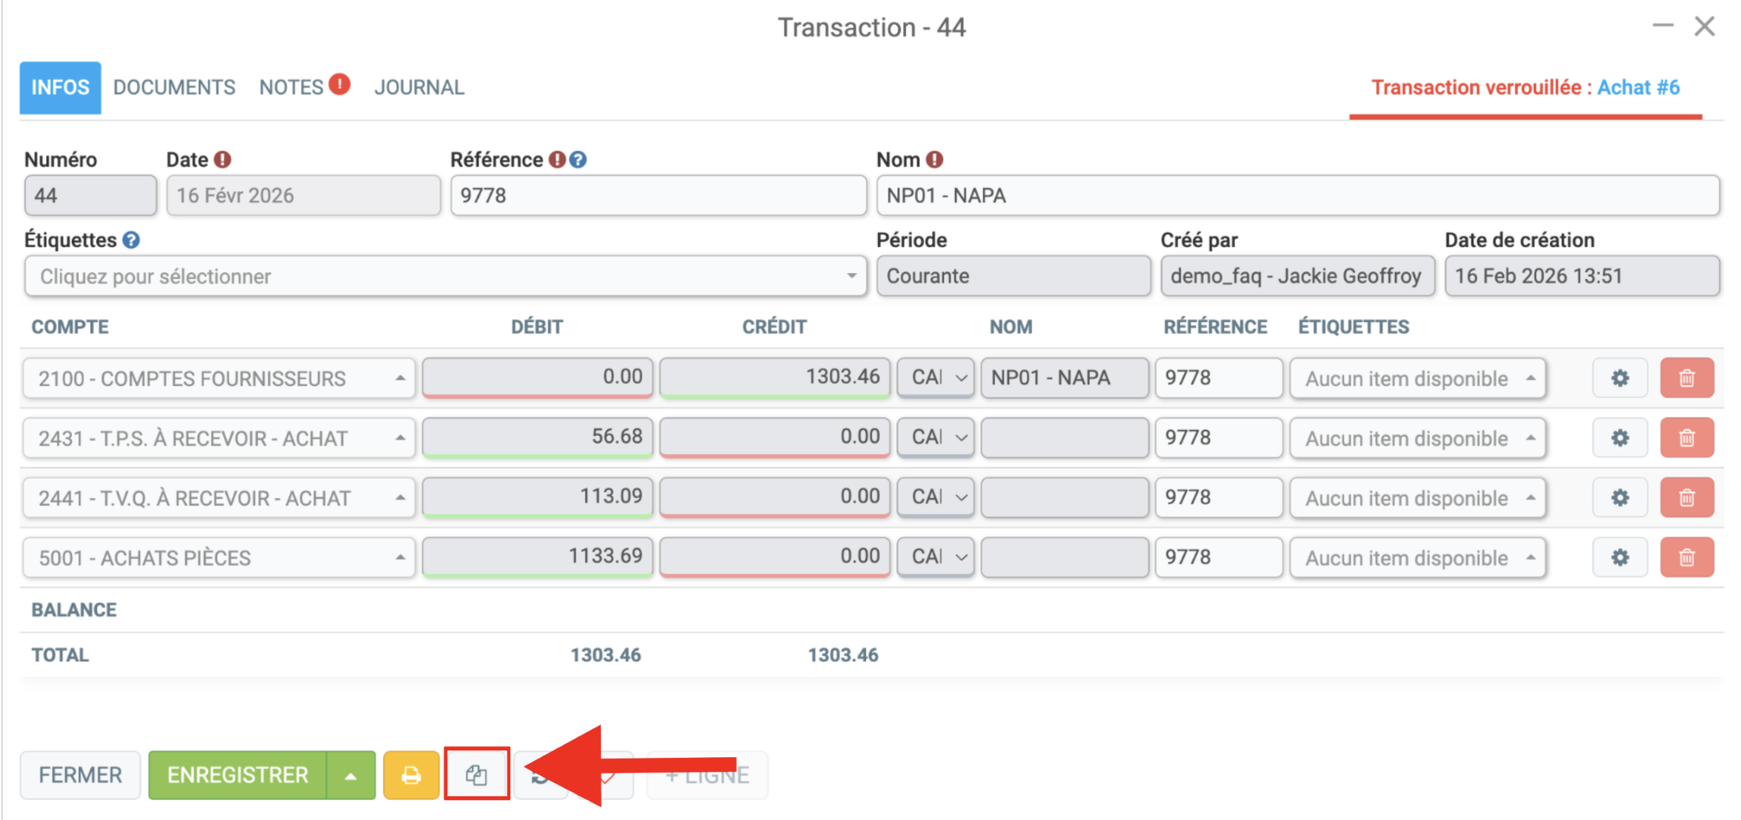Switch to the JOURNAL tab
Screen dimensions: 1741x820
click(x=419, y=87)
